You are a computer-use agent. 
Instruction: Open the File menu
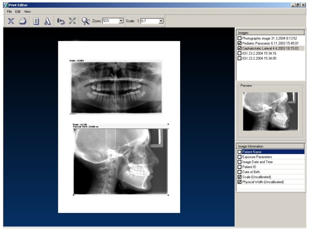[9, 11]
